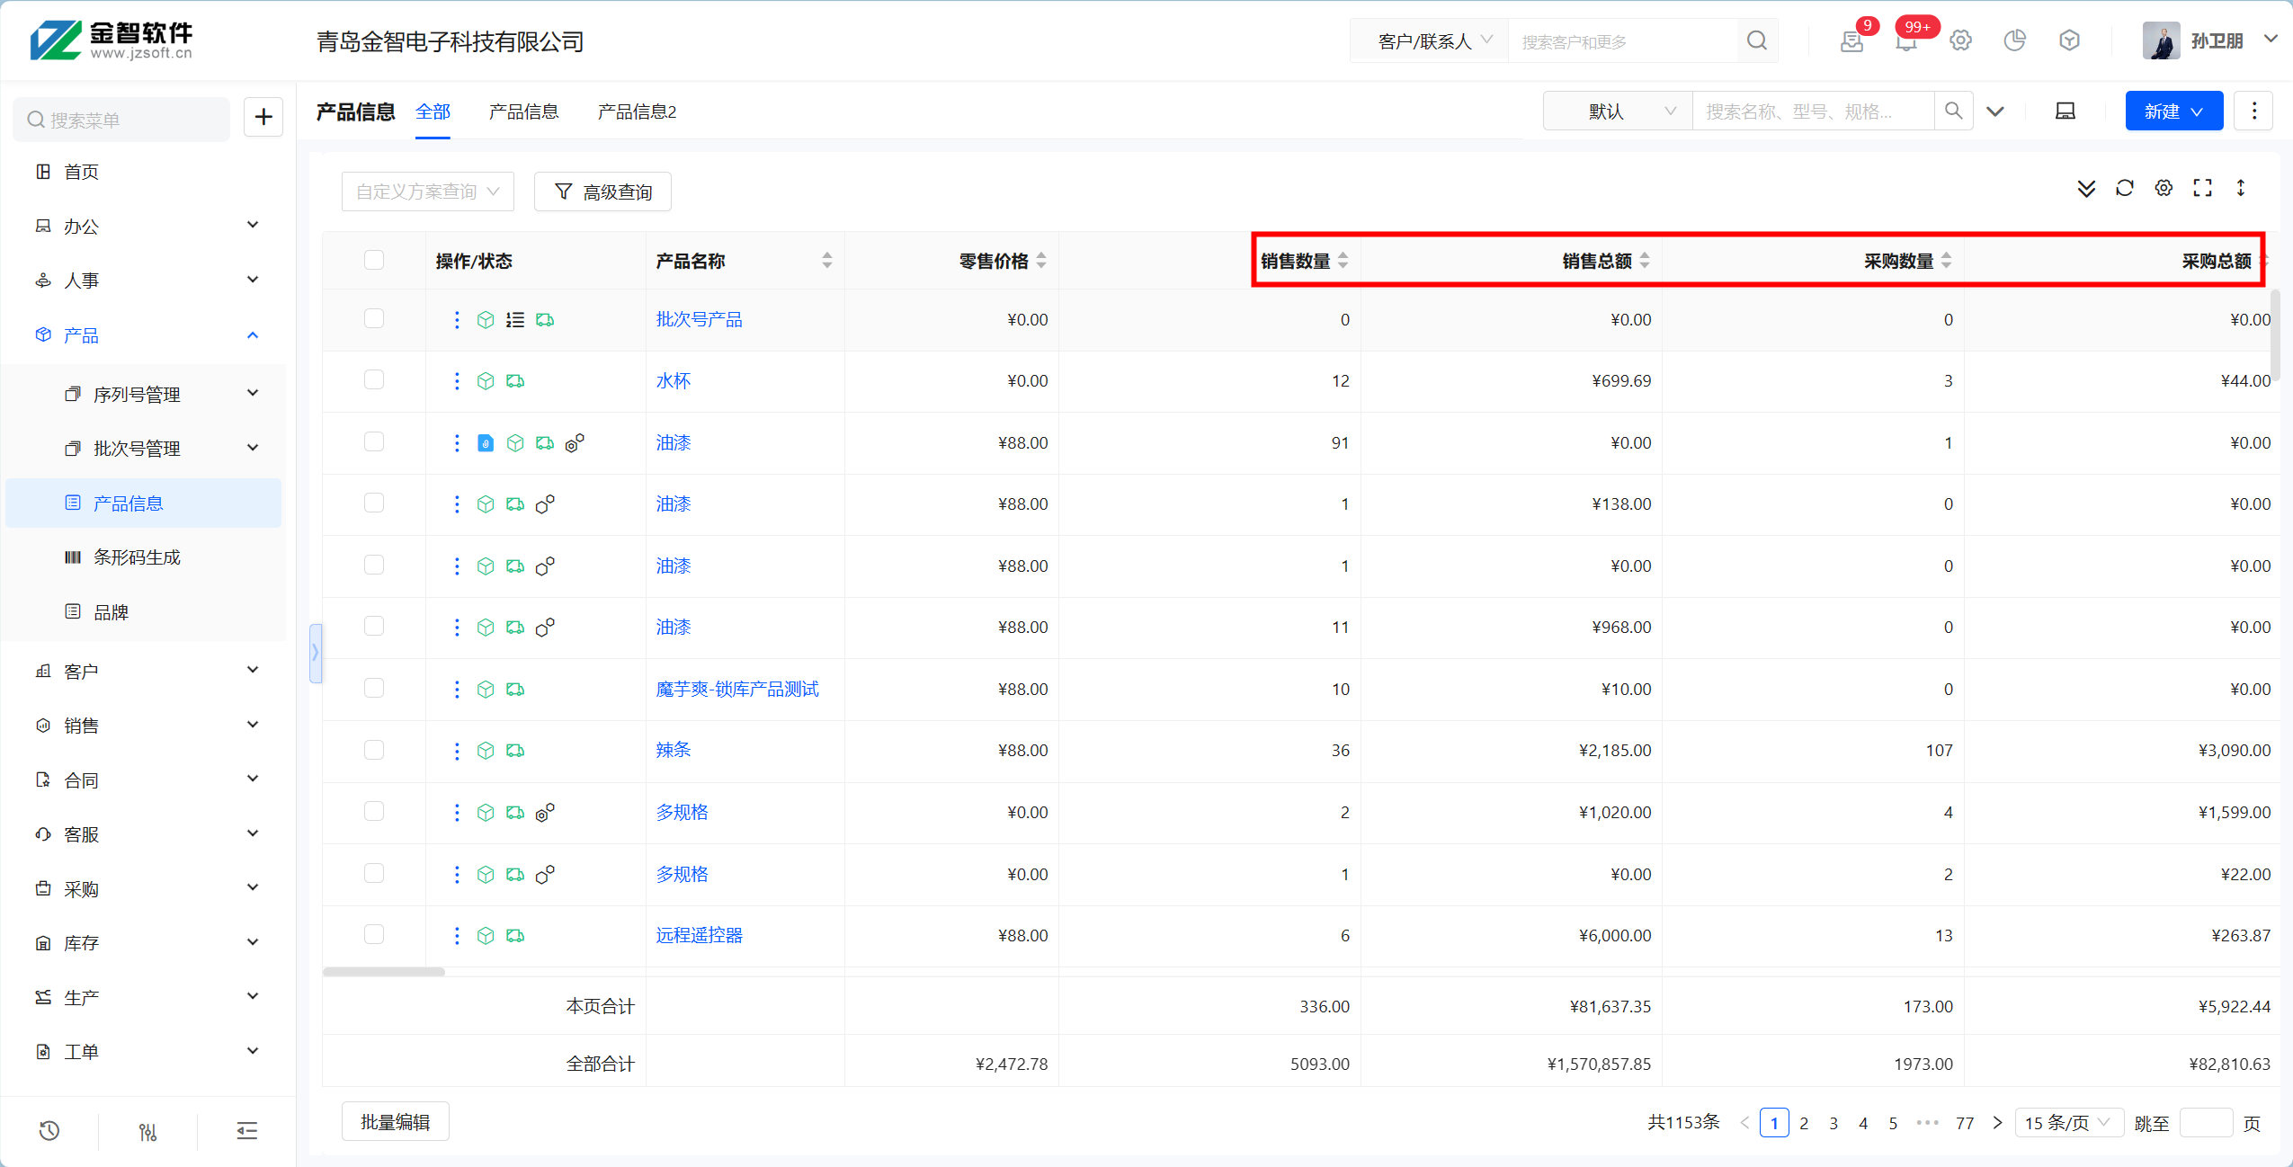Screen dimensions: 2293x1167
Task: Select the checkbox for 批次号产品 row
Action: point(374,319)
